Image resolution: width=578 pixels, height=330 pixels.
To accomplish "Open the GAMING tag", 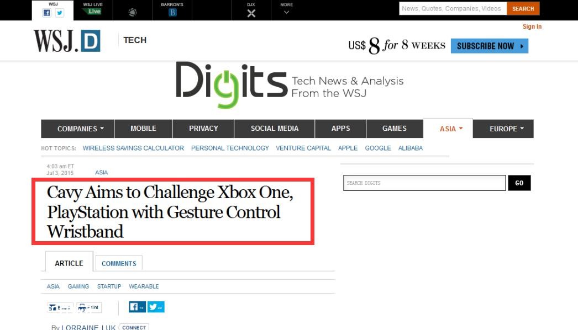I will 78,286.
